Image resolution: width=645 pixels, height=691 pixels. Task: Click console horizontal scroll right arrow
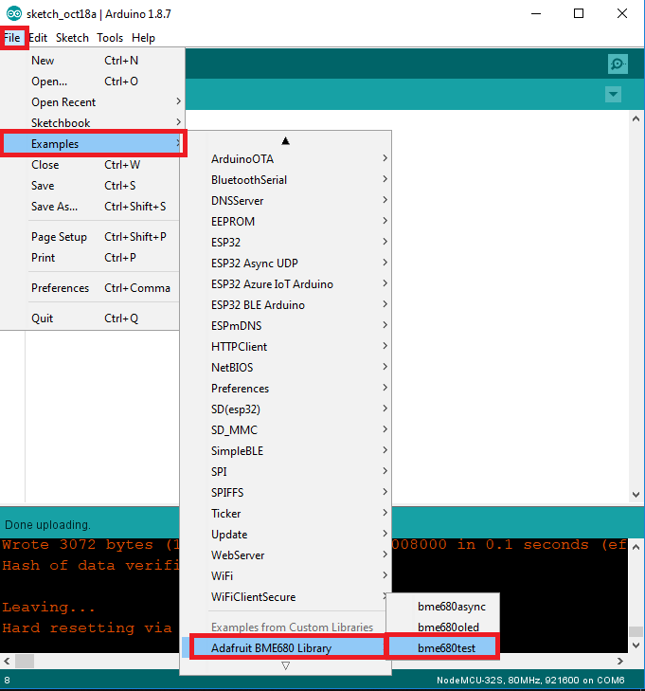tap(620, 661)
